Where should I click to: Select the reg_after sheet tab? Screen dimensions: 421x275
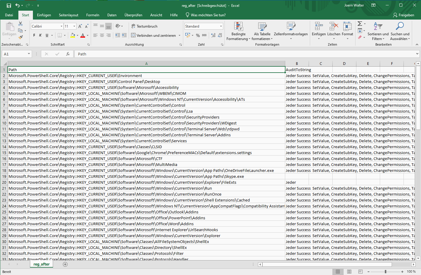tap(42, 264)
